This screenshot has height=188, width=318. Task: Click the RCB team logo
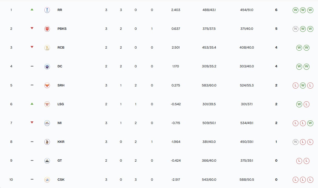(47, 48)
